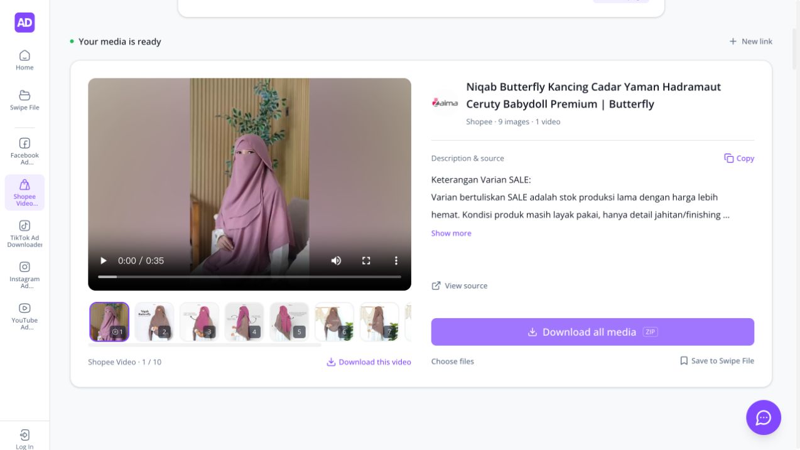This screenshot has height=450, width=800.
Task: Click 'Keterangan Varian SALE:' text line
Action: pos(481,180)
